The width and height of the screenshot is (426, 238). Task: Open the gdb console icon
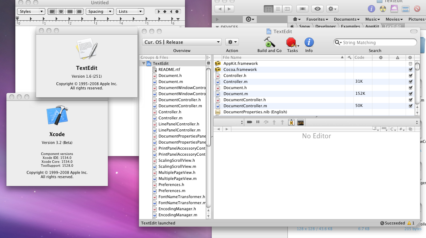300,123
